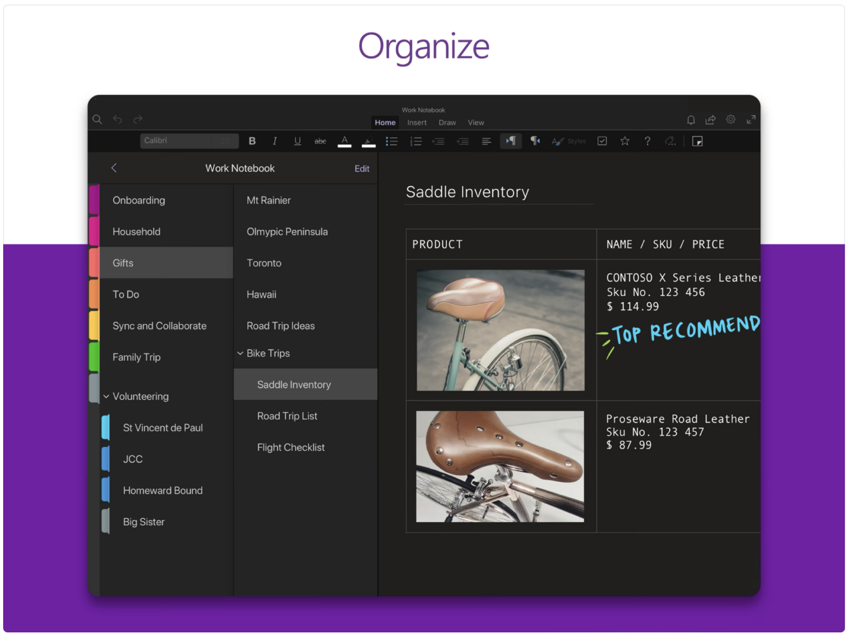Viewport: 849px width, 636px height.
Task: Open the font color swatch
Action: [x=344, y=141]
